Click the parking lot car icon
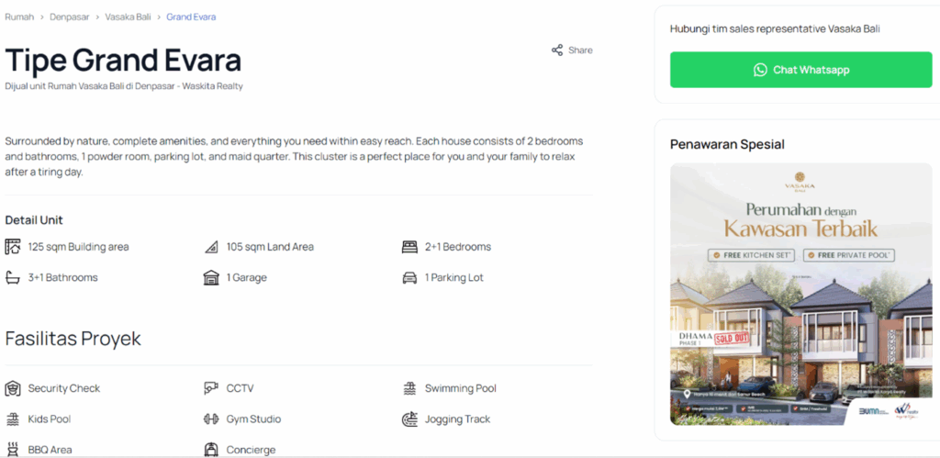Image resolution: width=940 pixels, height=458 pixels. tap(409, 277)
